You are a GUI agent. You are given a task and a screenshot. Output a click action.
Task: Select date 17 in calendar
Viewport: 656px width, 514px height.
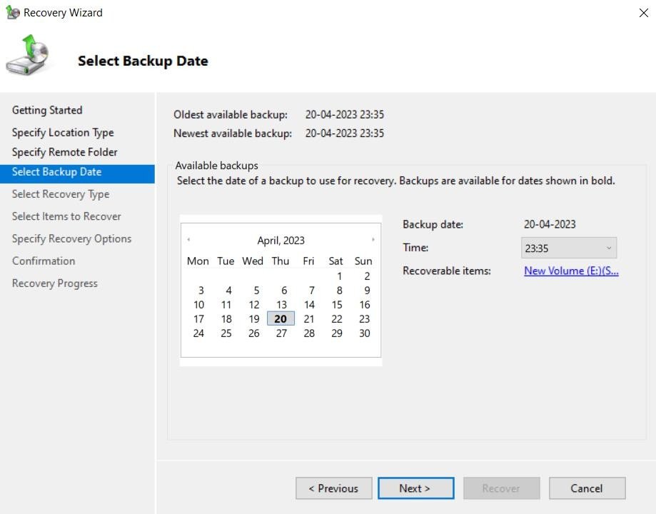[x=198, y=319]
